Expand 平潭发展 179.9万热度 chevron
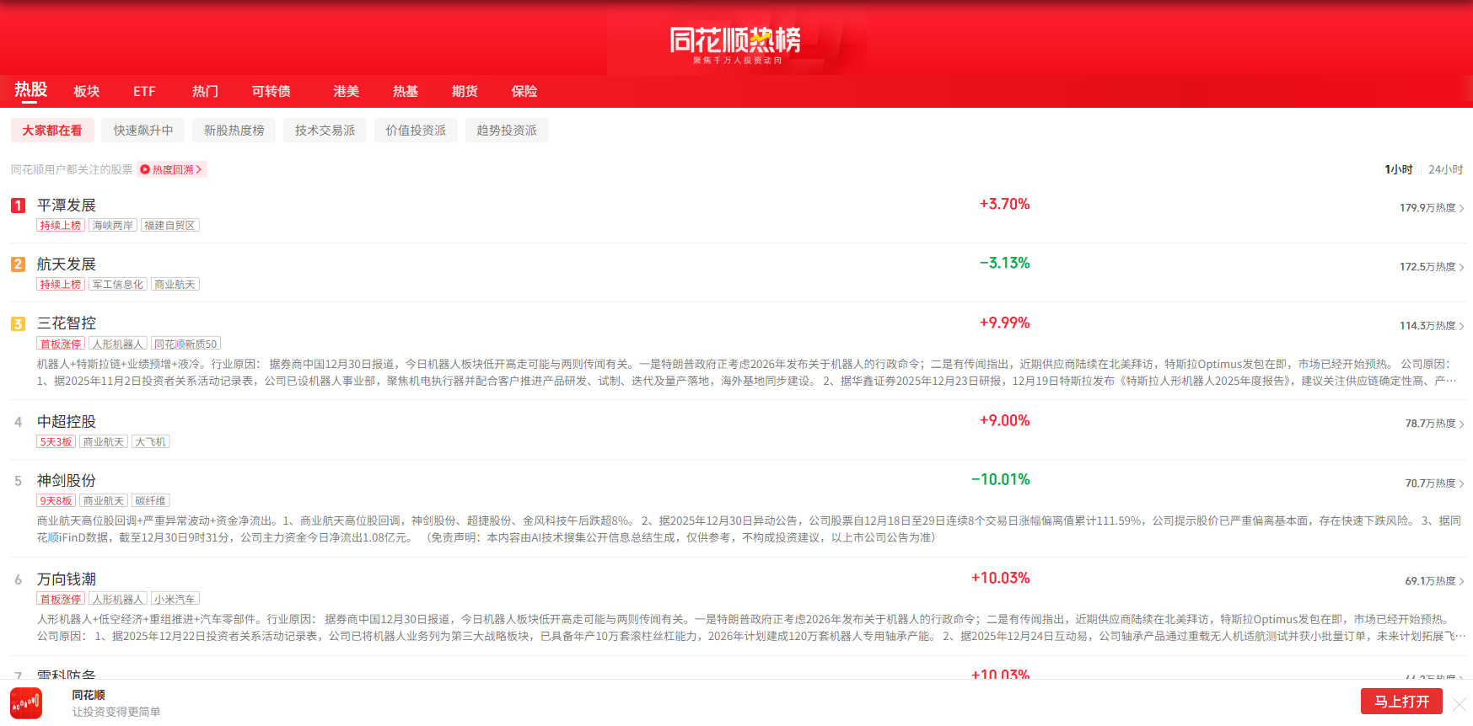The width and height of the screenshot is (1473, 726). 1461,208
